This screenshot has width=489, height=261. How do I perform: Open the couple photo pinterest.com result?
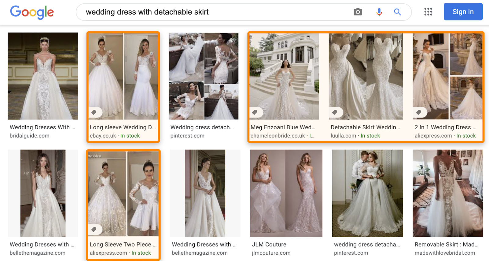[367, 193]
